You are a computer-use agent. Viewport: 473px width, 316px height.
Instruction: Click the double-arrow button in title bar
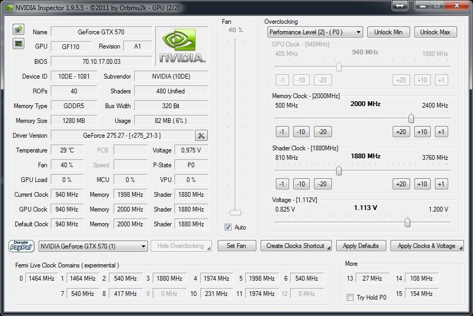400,5
